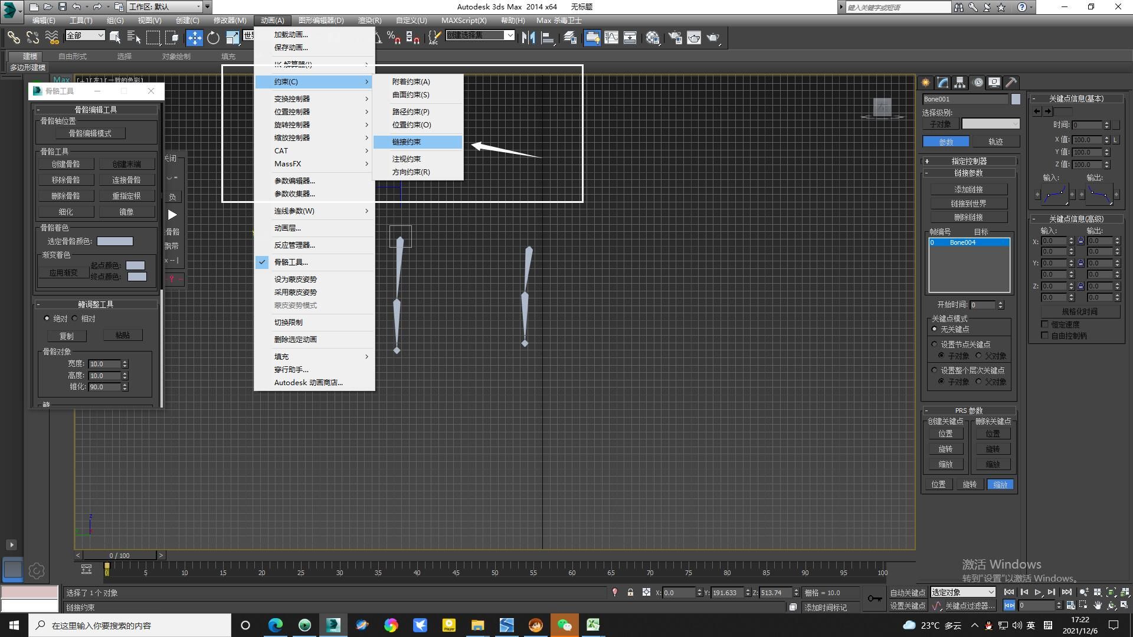Image resolution: width=1133 pixels, height=637 pixels.
Task: Activate the Select and Link tool
Action: click(x=13, y=38)
